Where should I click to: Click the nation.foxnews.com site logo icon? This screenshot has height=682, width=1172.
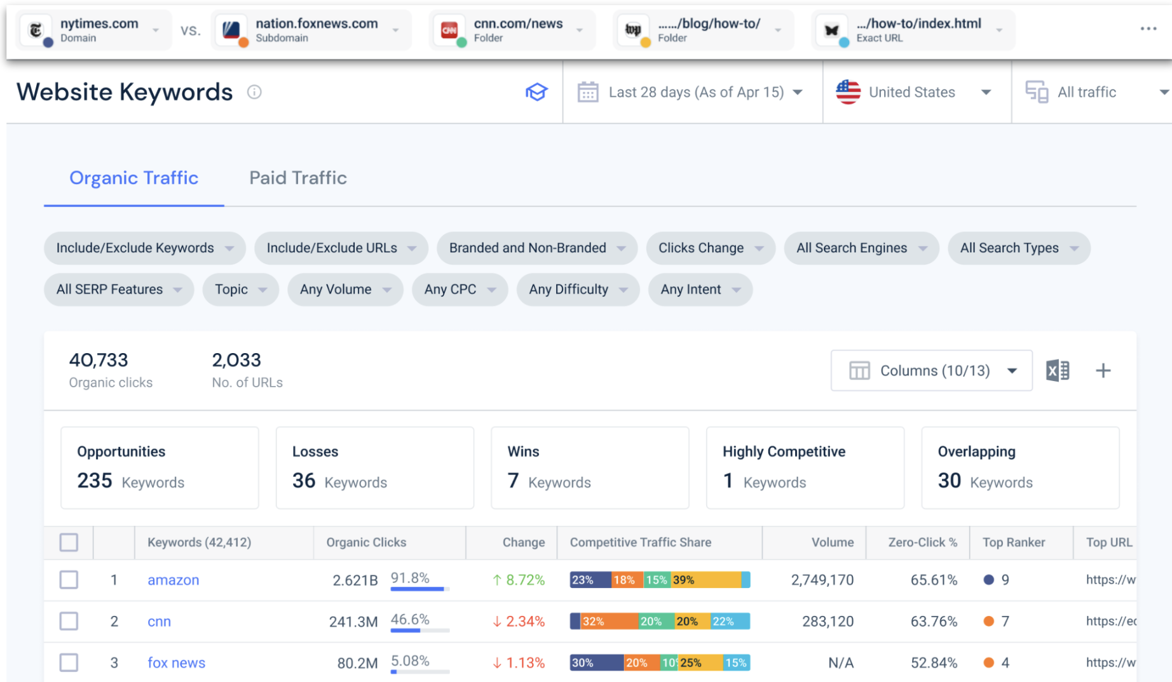(x=231, y=29)
